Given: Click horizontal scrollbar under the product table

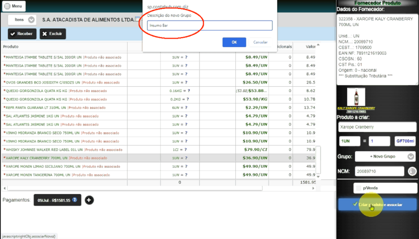Looking at the screenshot, I should (x=135, y=188).
